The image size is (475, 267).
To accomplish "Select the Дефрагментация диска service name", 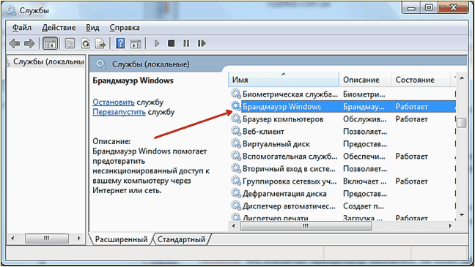I will pyautogui.click(x=284, y=193).
